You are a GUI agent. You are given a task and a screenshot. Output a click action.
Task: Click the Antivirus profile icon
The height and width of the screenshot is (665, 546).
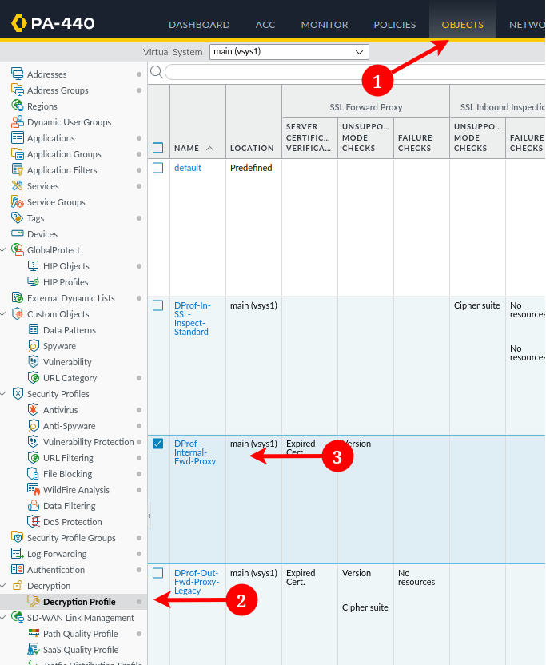[x=34, y=410]
